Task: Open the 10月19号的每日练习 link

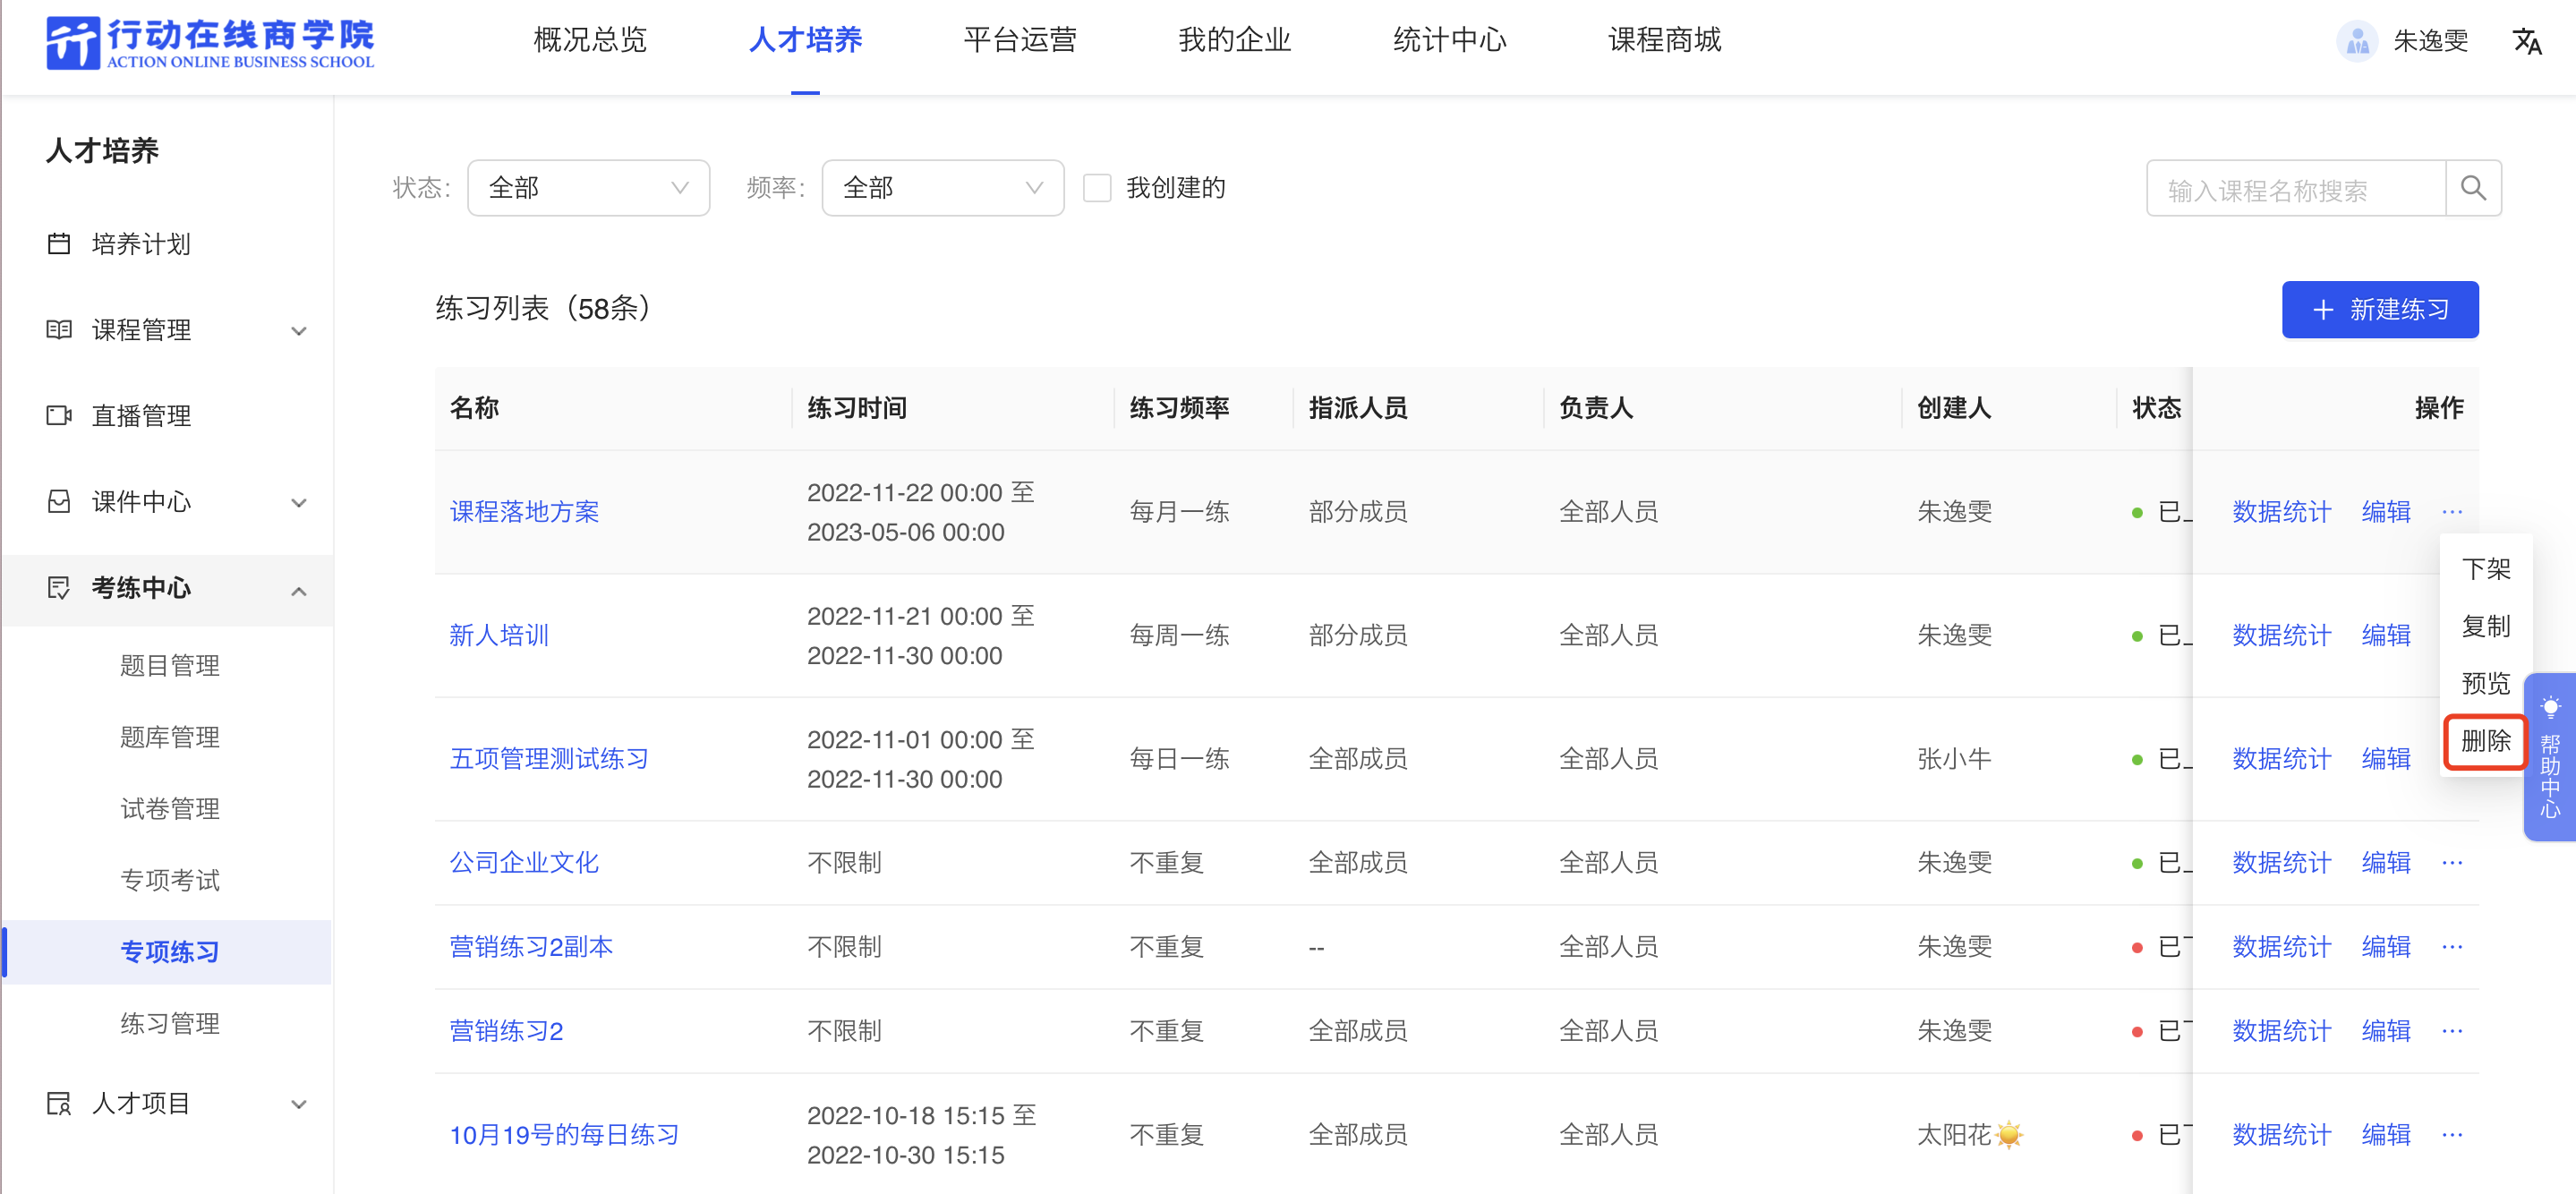Action: tap(564, 1135)
